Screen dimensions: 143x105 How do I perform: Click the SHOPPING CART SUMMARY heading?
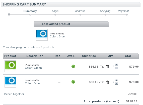pos(24,4)
